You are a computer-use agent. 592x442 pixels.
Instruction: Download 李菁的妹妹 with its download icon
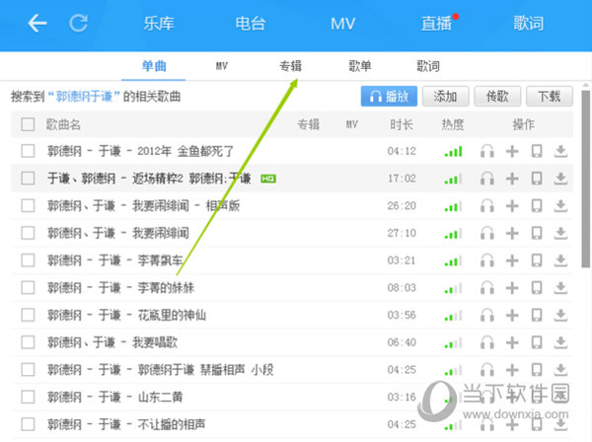pyautogui.click(x=560, y=288)
